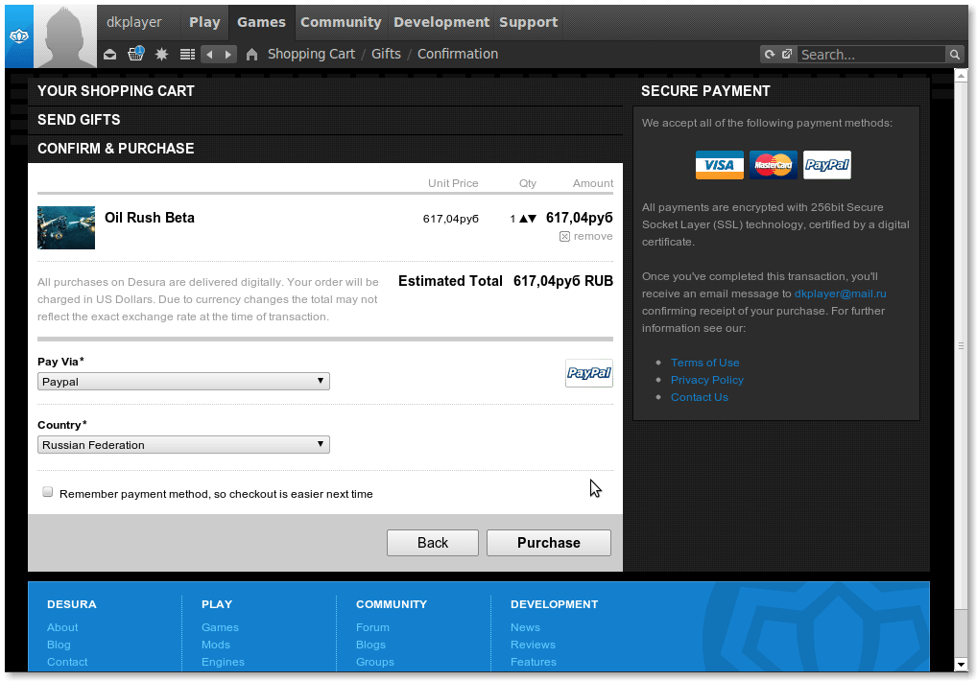The image size is (977, 681).
Task: Open the Mods footer link
Action: [x=216, y=645]
